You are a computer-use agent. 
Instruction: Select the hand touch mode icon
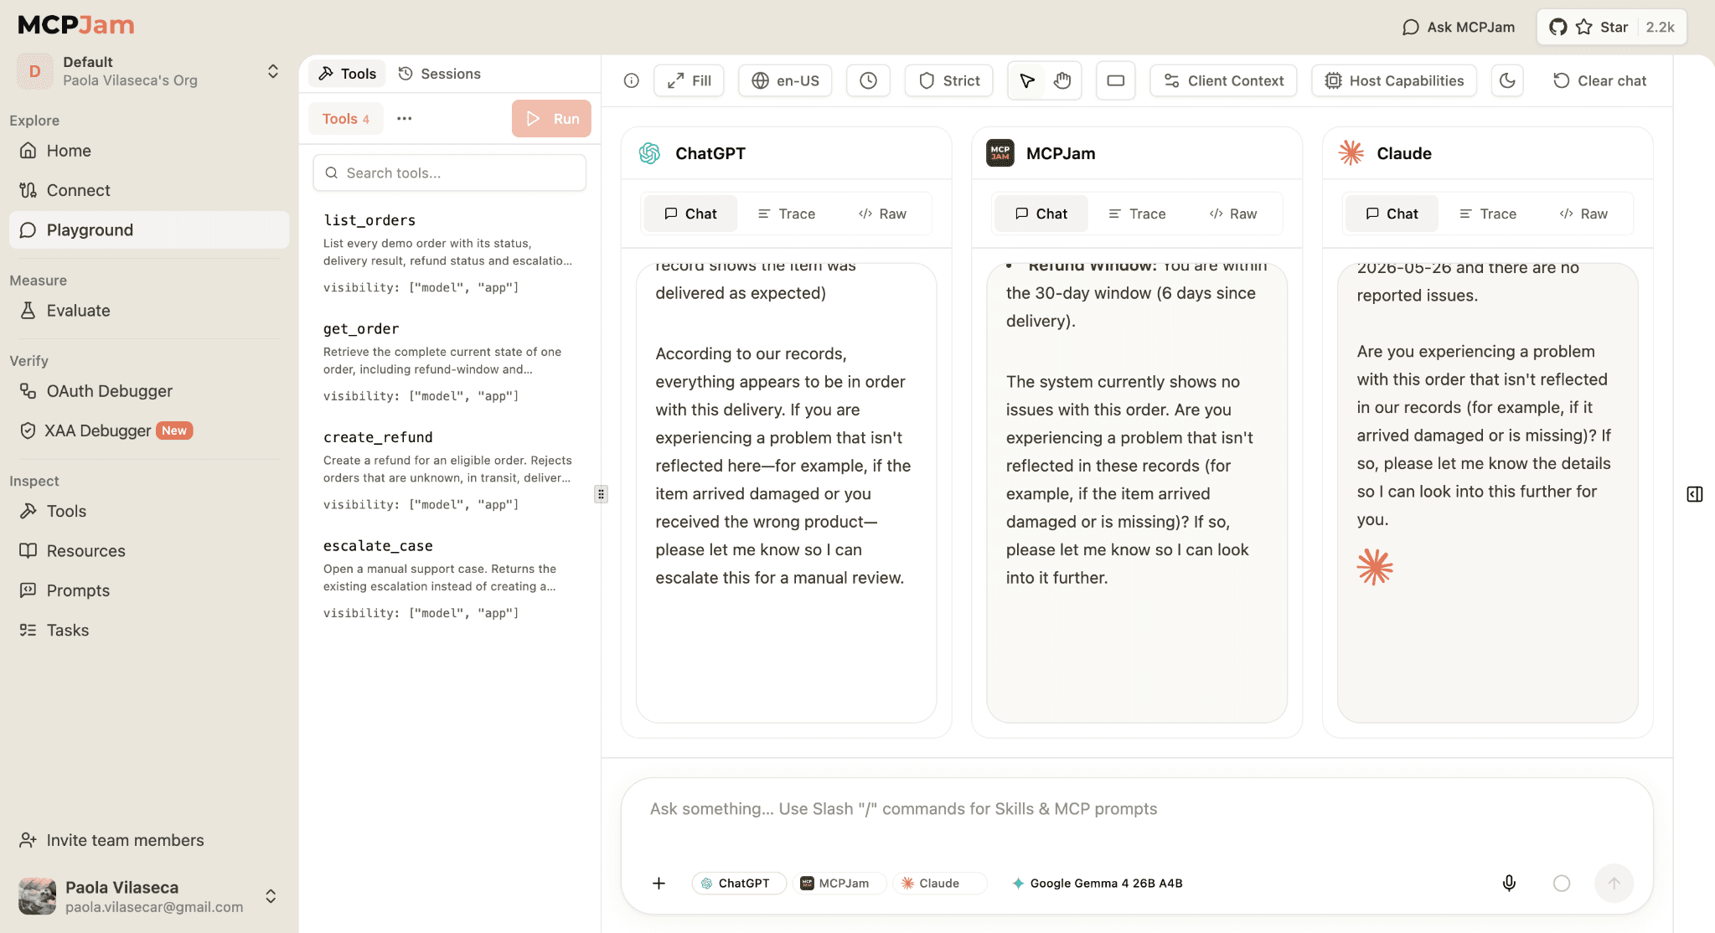click(1062, 80)
